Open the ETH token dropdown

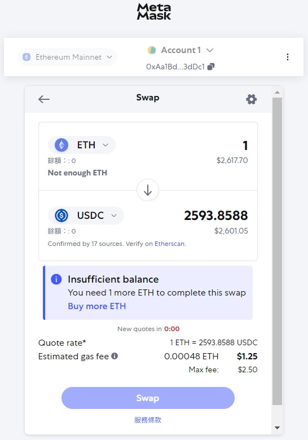click(x=82, y=145)
